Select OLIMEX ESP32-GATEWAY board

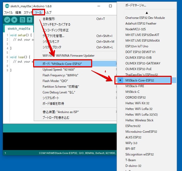147,63
